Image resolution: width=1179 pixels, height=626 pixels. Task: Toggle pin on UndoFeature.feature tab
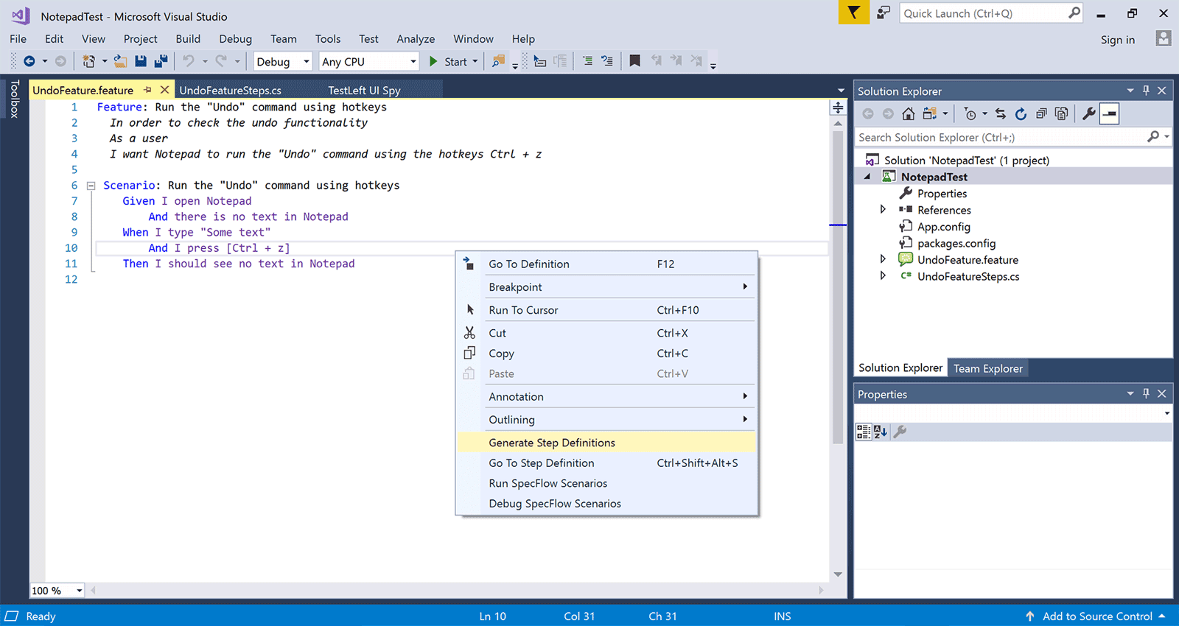coord(147,90)
